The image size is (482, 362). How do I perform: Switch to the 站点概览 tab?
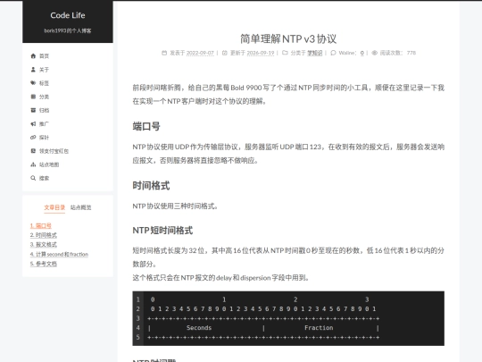pos(81,207)
